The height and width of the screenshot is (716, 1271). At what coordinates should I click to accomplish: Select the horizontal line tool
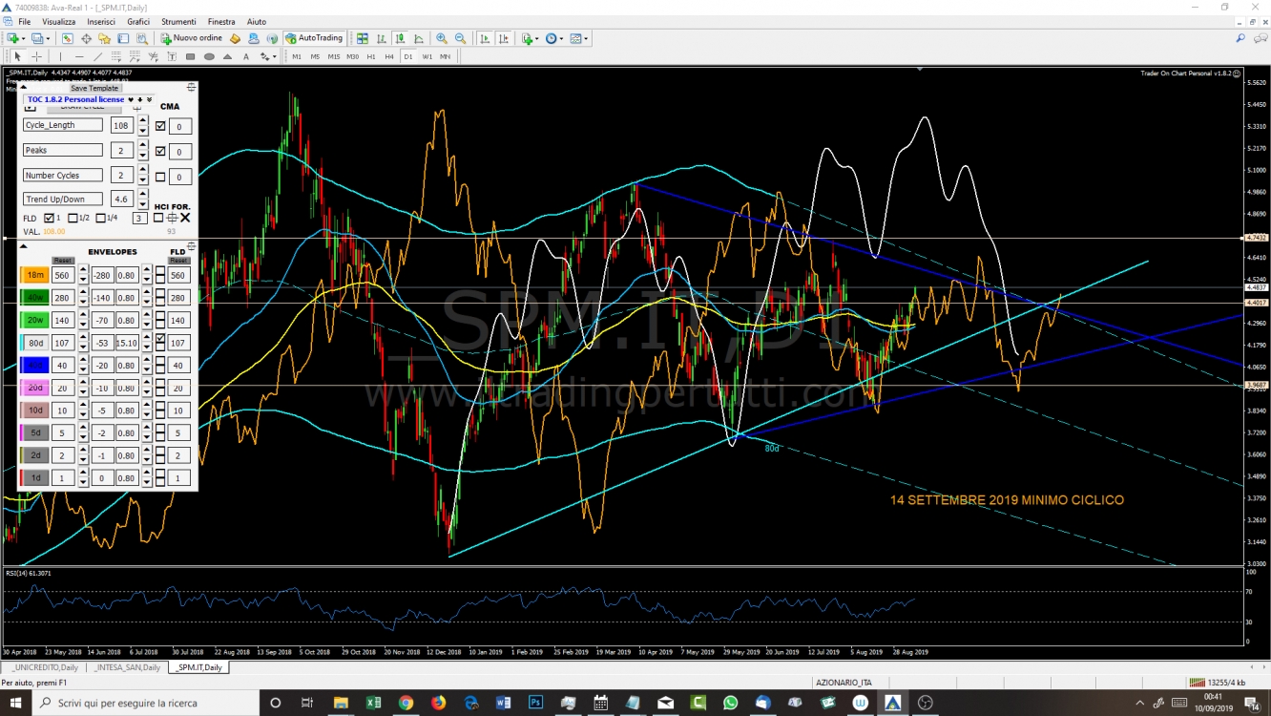[x=79, y=56]
